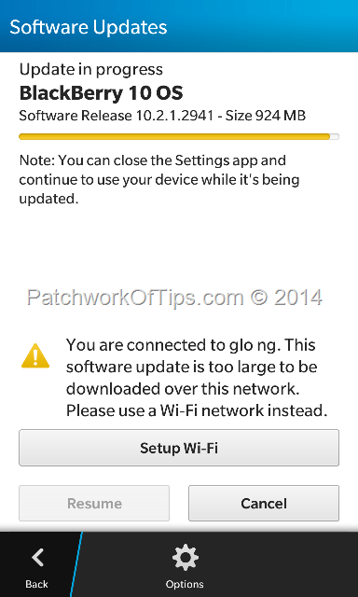Screen dimensions: 358x597
Task: Click the greyed-out Resume button
Action: [x=94, y=504]
